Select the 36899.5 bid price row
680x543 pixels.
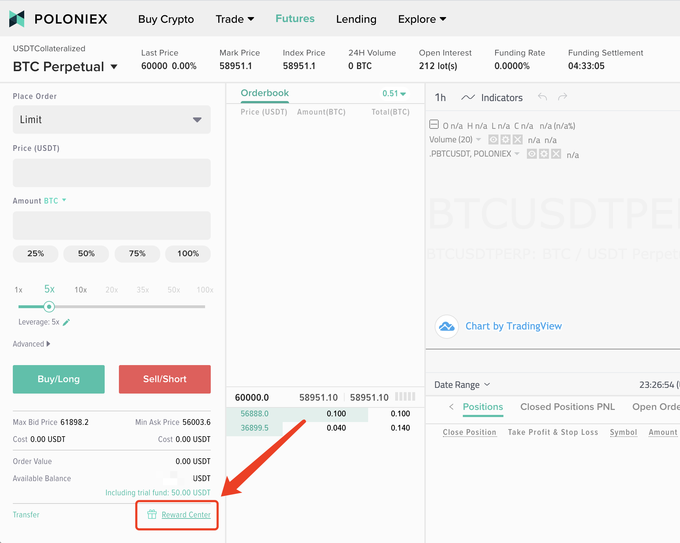click(x=325, y=428)
